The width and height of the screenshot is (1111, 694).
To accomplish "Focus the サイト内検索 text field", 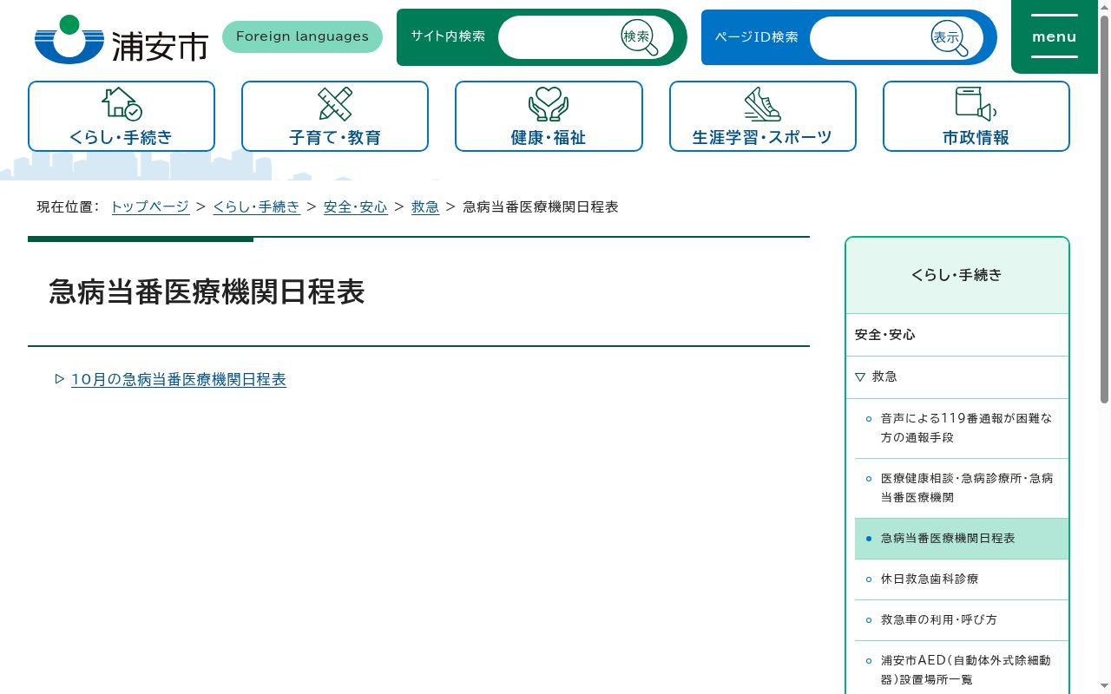I will (x=557, y=37).
